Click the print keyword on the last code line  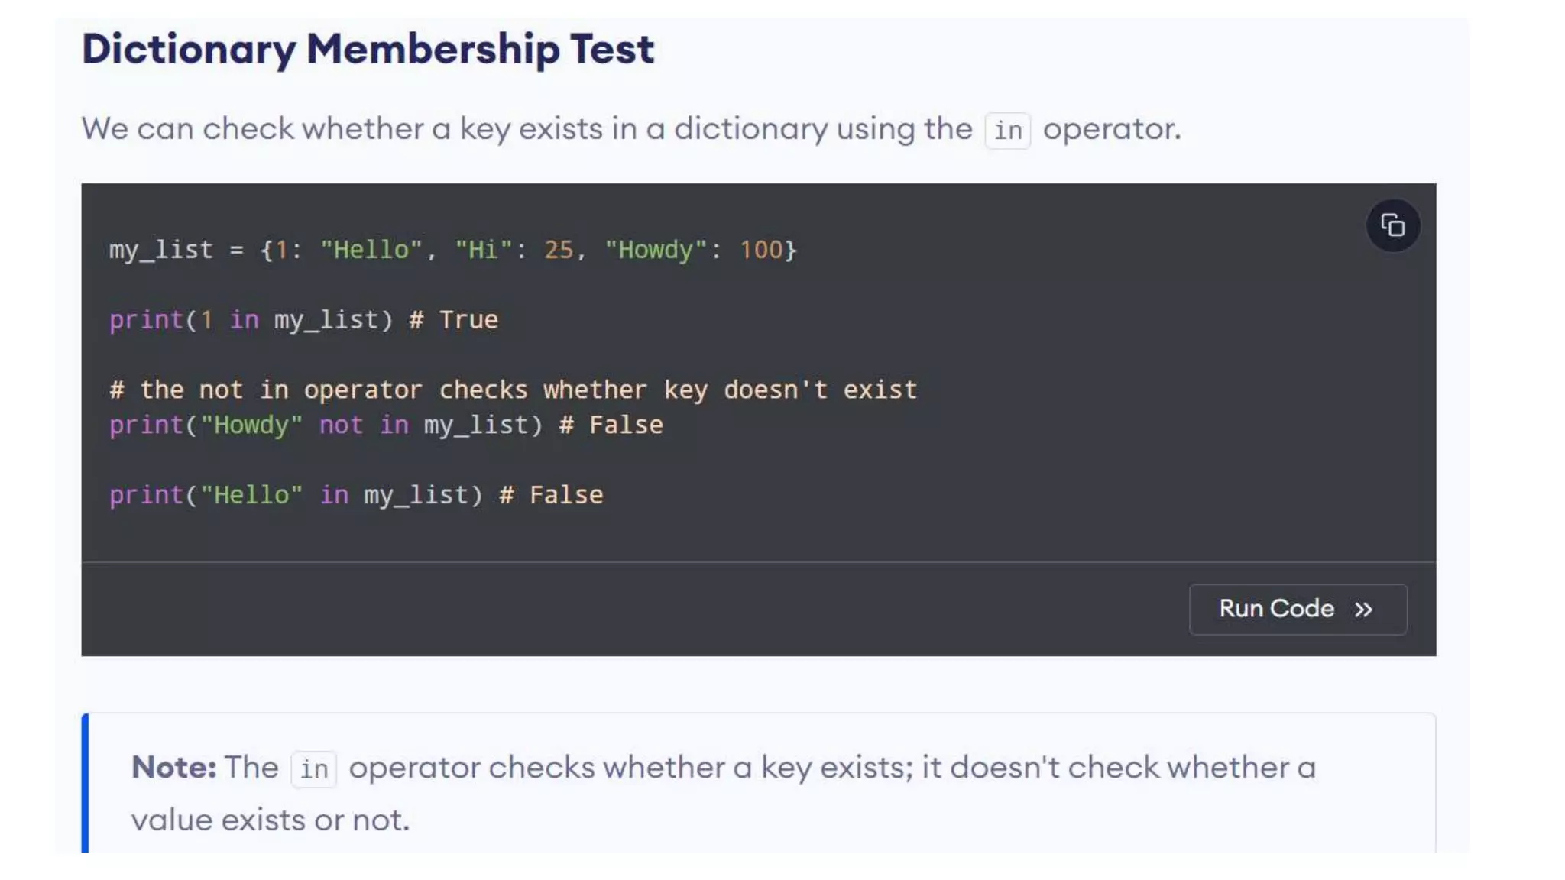pyautogui.click(x=147, y=496)
